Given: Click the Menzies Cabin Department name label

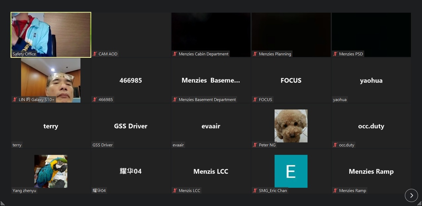Looking at the screenshot, I should (x=203, y=54).
